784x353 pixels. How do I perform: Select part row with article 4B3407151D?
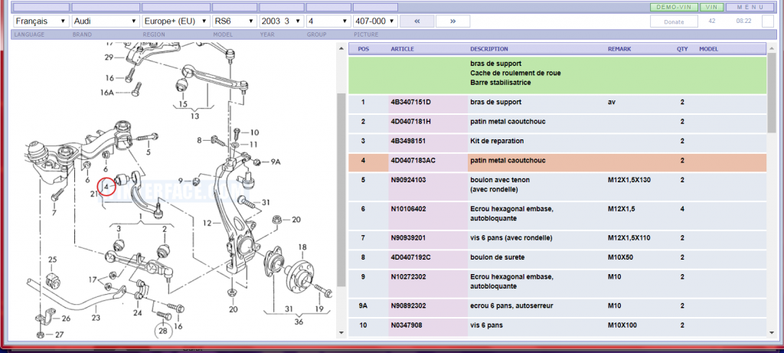pos(411,102)
